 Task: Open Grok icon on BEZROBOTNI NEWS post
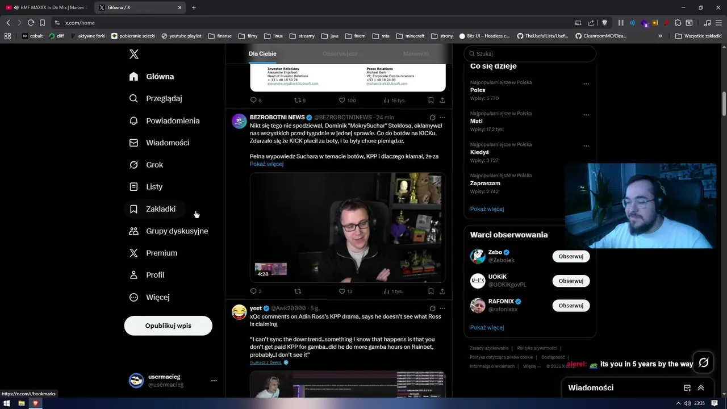pos(432,118)
